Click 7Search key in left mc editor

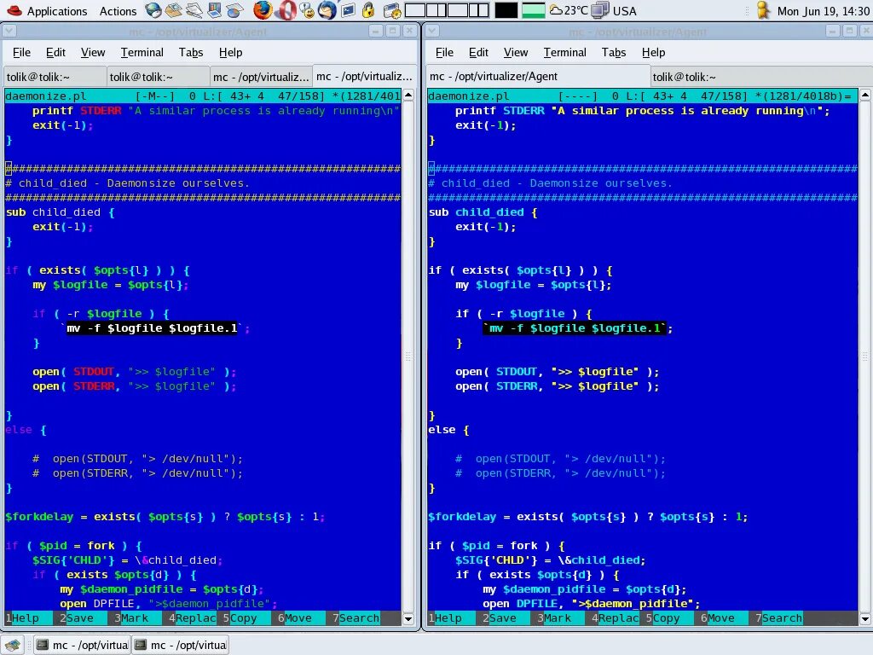click(x=356, y=617)
